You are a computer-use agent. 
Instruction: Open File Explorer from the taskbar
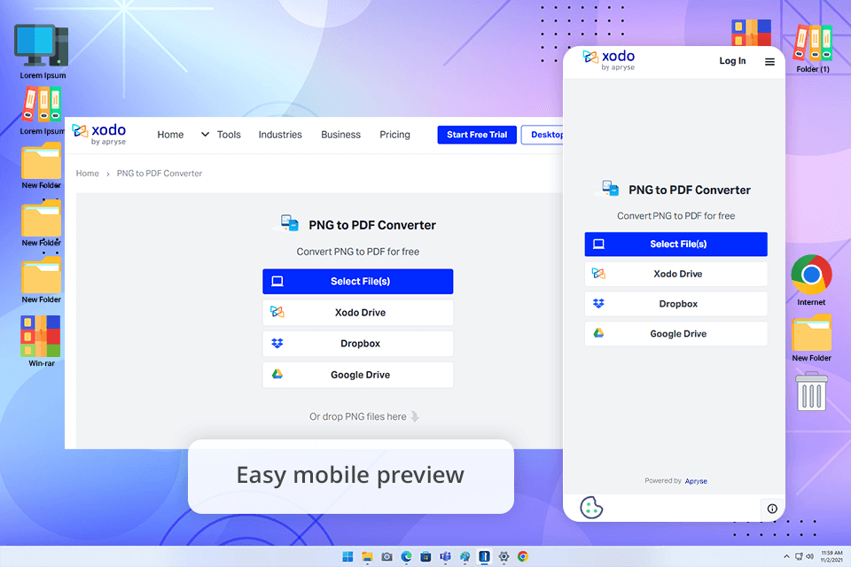(x=367, y=556)
